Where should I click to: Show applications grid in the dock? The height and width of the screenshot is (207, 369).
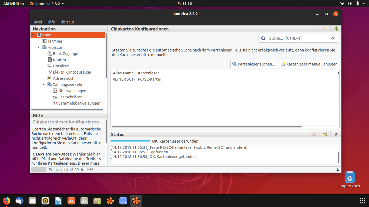point(363,201)
